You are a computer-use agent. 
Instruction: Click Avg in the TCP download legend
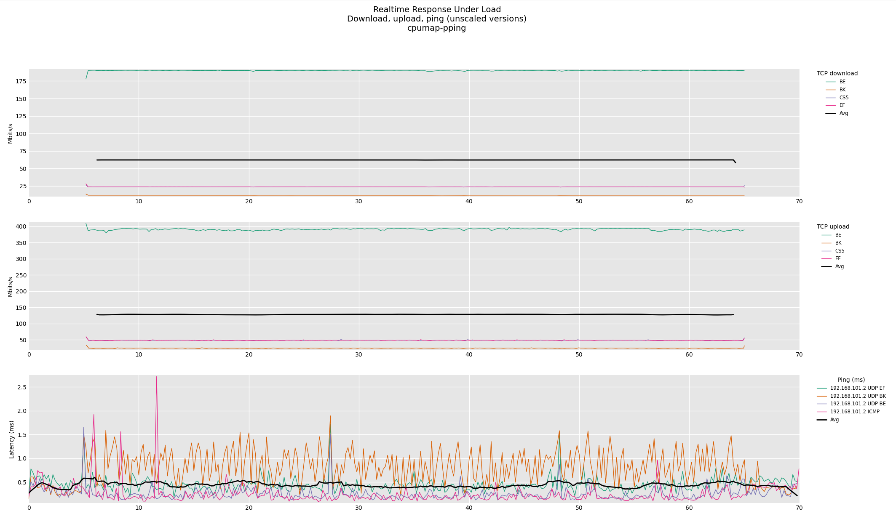[843, 113]
